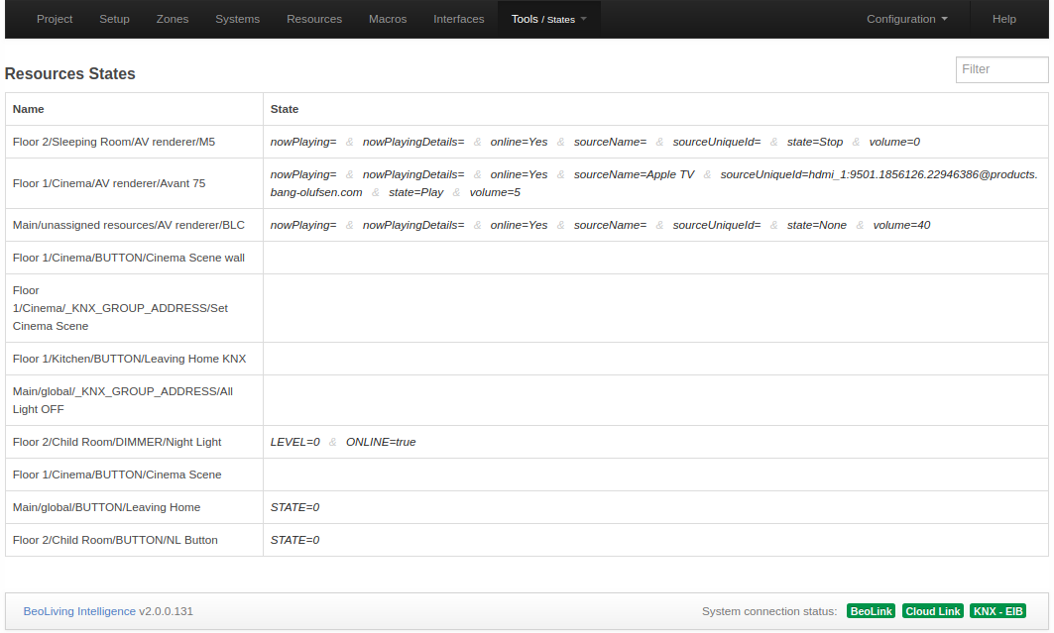Select Main/global/BUTTON/Leaving Home row
Viewport: 1054px width, 633px height.
(527, 507)
